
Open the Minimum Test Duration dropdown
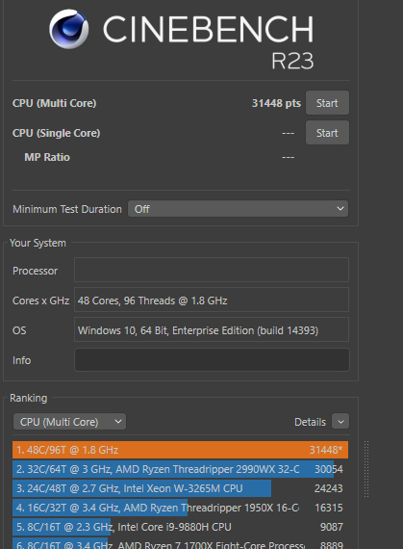point(238,209)
